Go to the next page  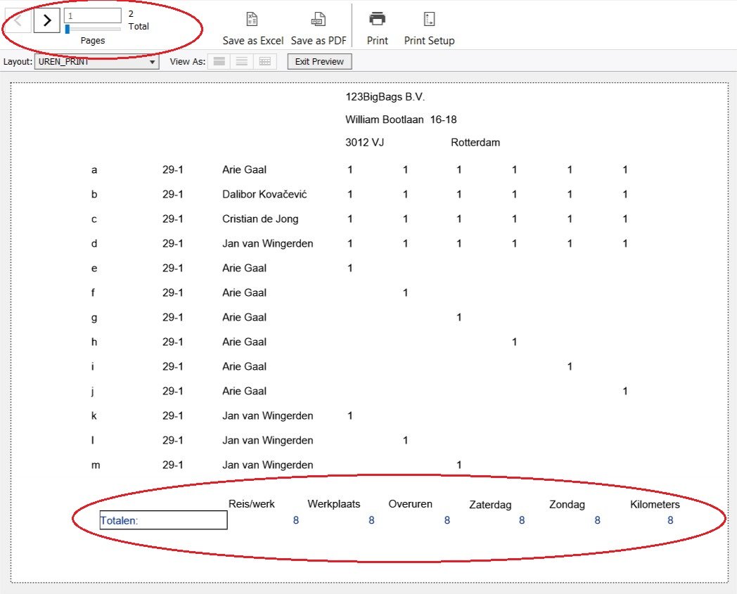[x=46, y=20]
